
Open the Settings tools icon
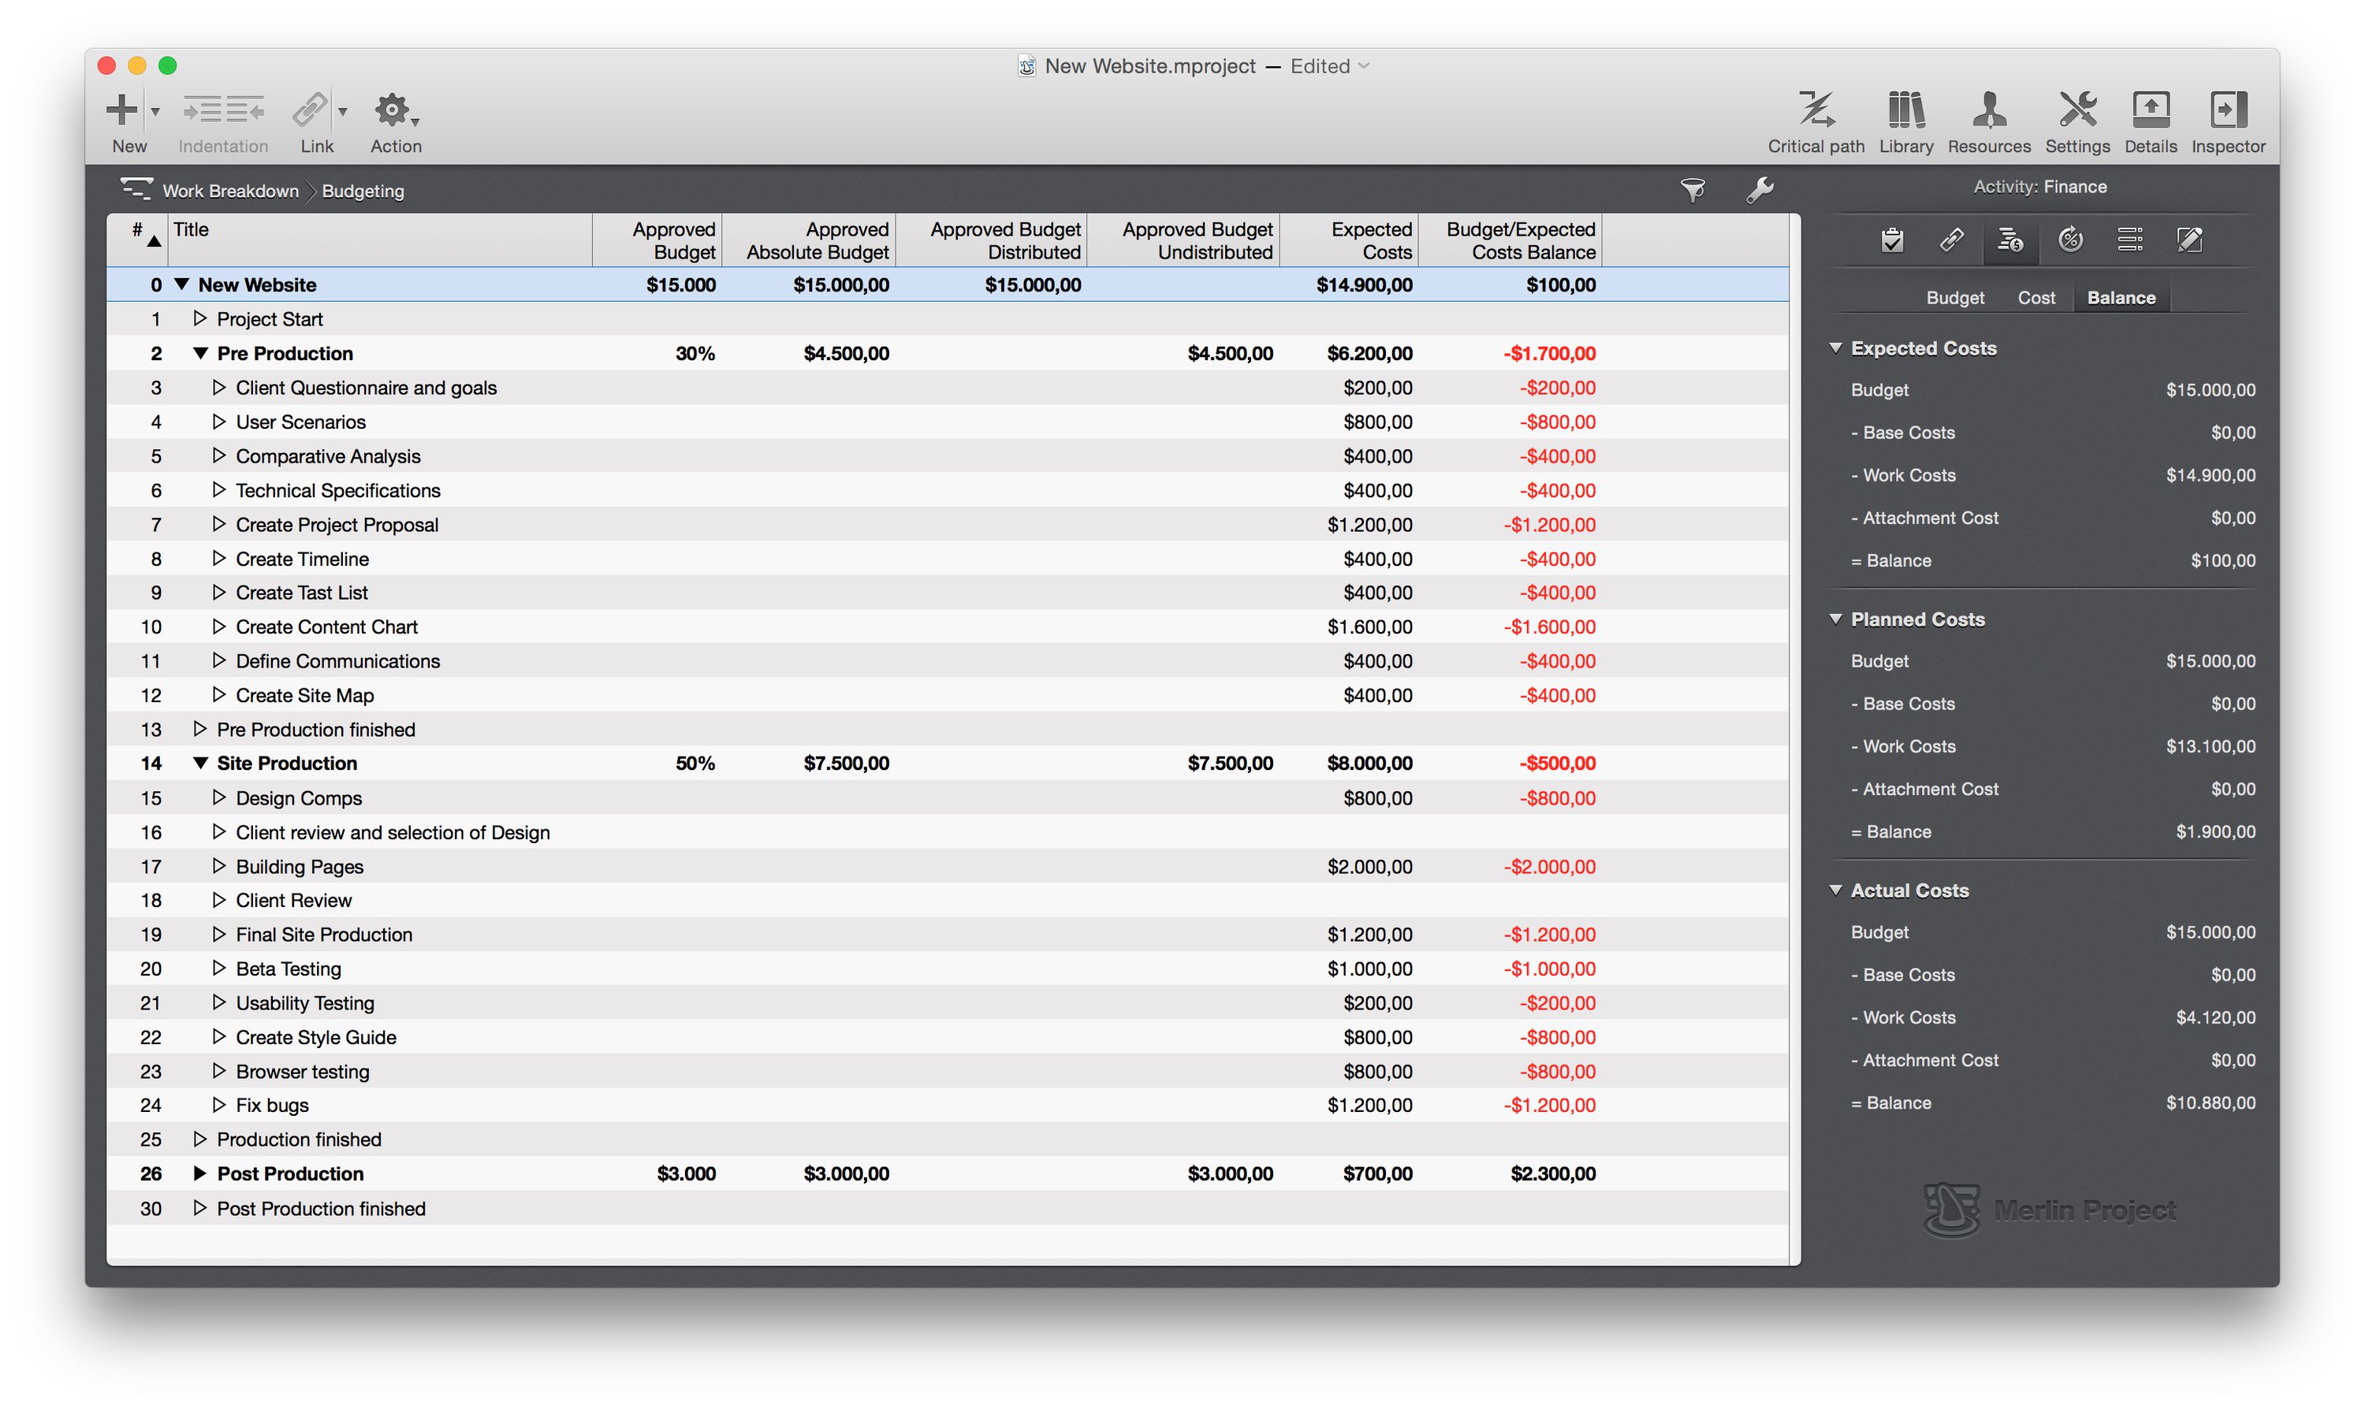point(2077,110)
